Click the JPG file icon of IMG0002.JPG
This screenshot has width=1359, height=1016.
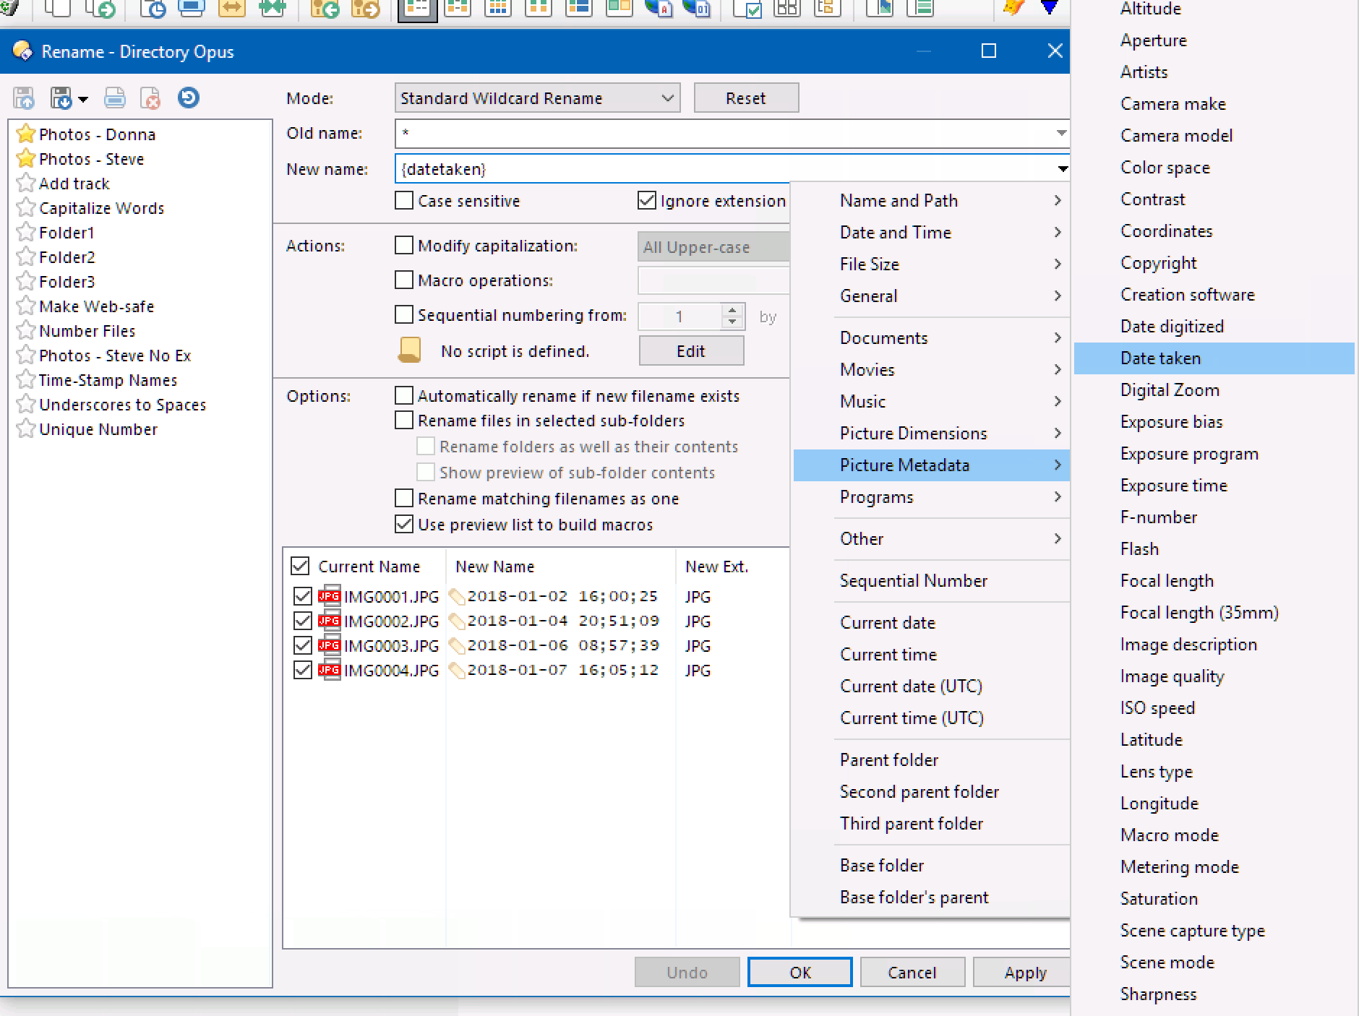(330, 621)
